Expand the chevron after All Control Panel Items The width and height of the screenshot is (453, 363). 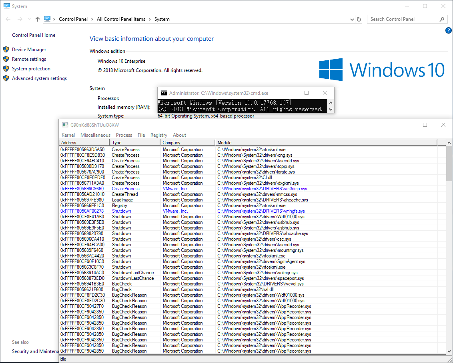[150, 19]
